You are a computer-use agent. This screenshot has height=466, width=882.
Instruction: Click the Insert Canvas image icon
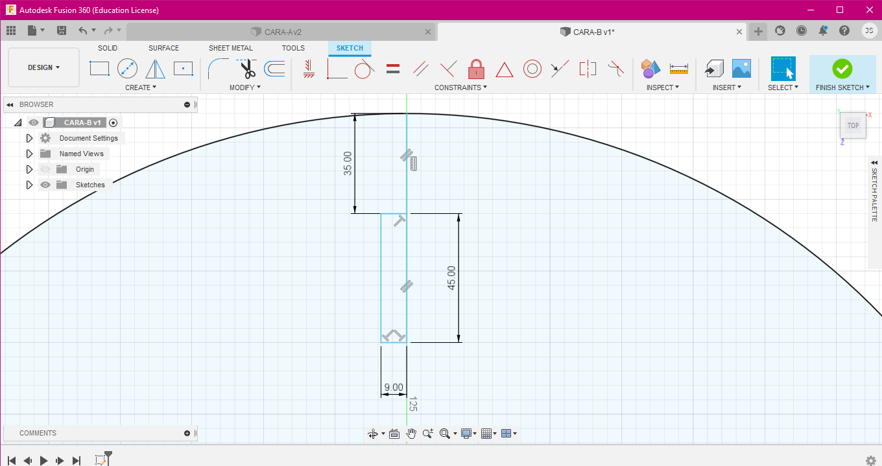[x=741, y=68]
